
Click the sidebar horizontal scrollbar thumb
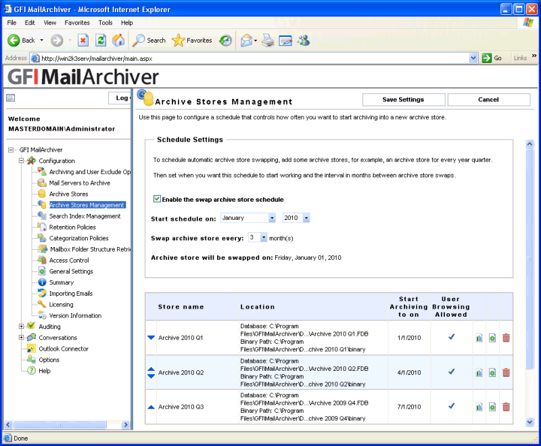coord(60,424)
